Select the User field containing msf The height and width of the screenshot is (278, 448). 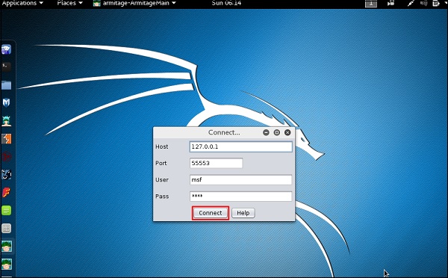pyautogui.click(x=241, y=180)
